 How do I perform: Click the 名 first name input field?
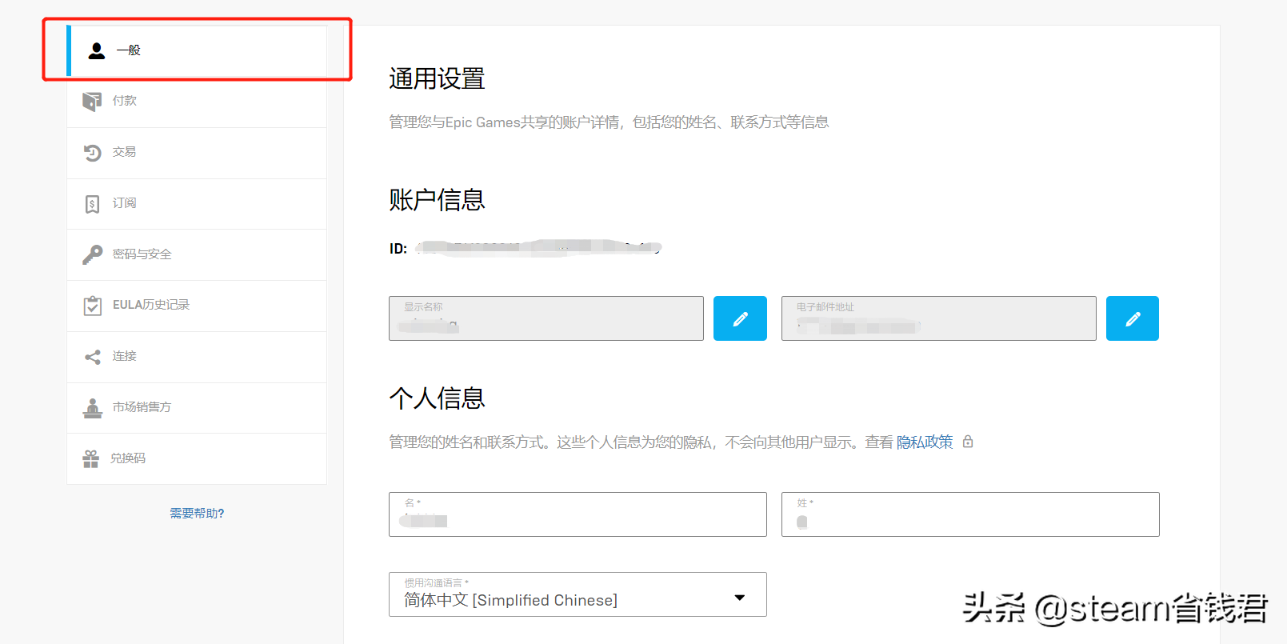click(x=578, y=514)
